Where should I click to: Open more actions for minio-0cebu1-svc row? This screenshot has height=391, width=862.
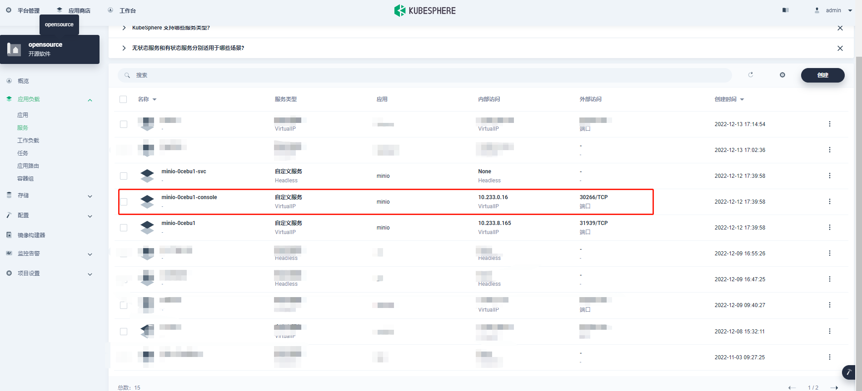pyautogui.click(x=830, y=176)
